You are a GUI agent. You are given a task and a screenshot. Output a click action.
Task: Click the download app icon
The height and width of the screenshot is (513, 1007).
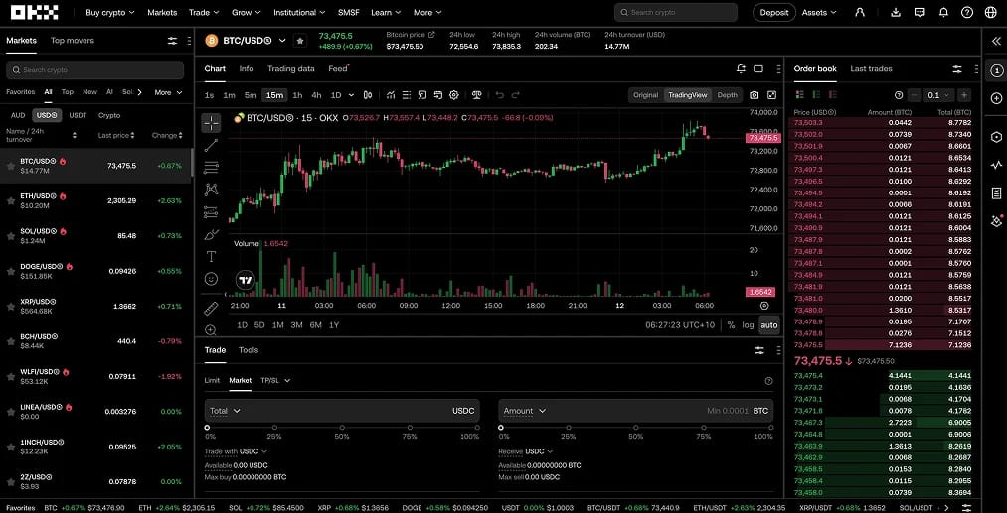coord(896,12)
